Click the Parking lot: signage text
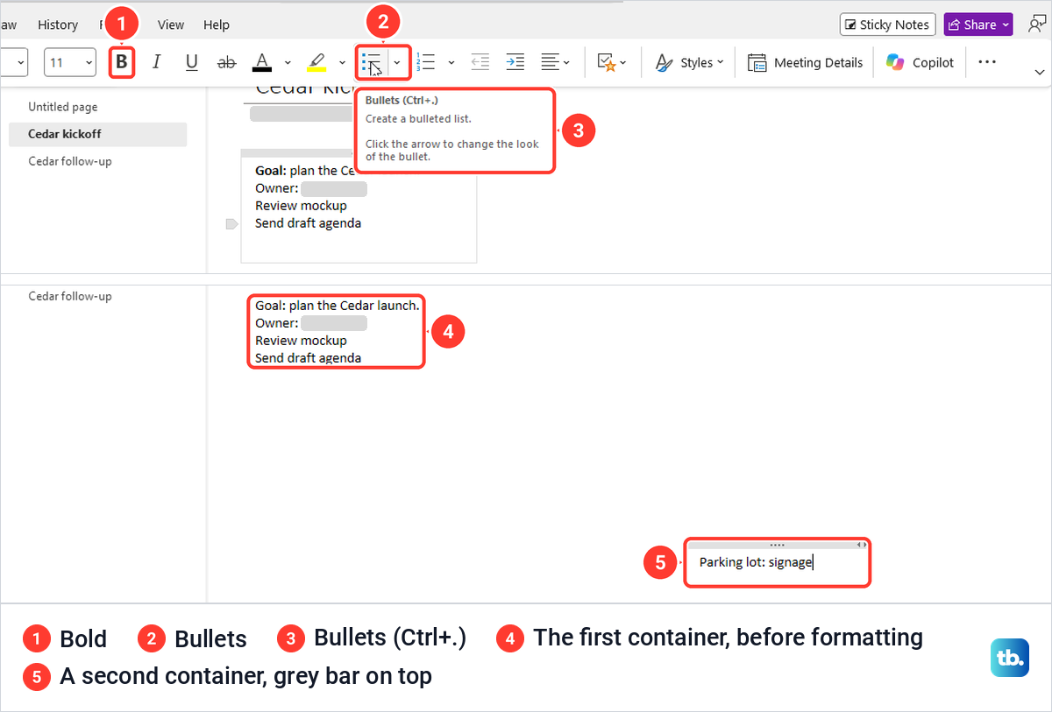 click(x=756, y=562)
